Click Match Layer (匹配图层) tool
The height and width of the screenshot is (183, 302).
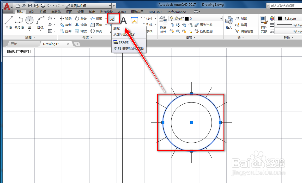pos(204,31)
